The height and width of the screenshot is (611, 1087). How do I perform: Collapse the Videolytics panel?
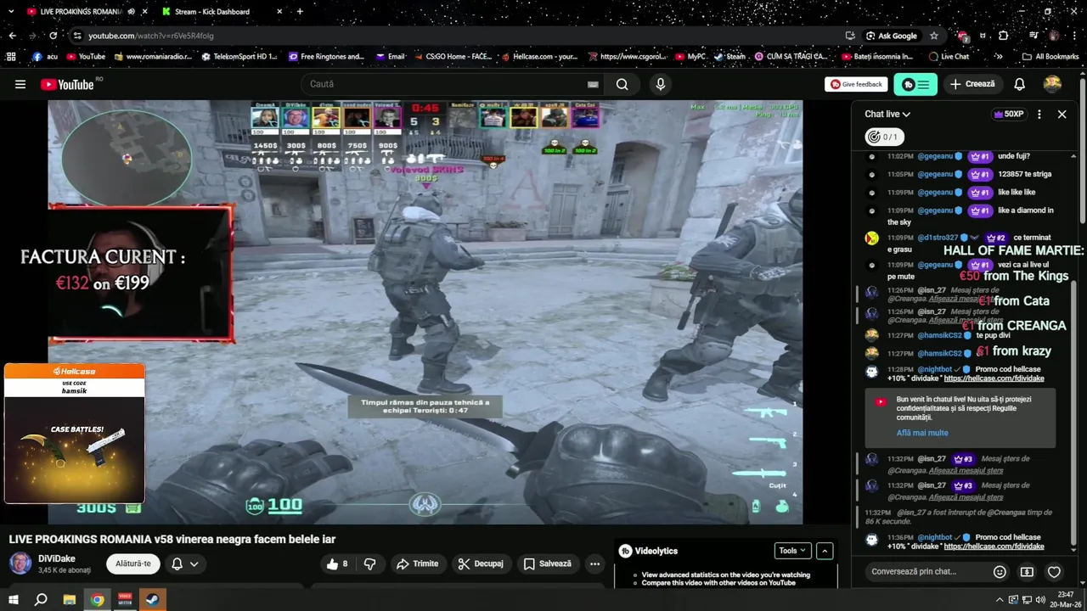[x=824, y=551]
